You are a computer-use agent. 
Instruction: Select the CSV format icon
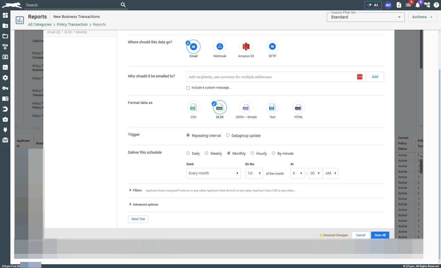click(x=194, y=107)
